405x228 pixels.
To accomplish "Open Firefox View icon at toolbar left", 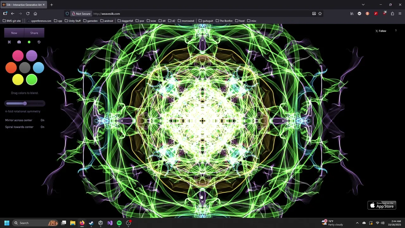I will 5,14.
